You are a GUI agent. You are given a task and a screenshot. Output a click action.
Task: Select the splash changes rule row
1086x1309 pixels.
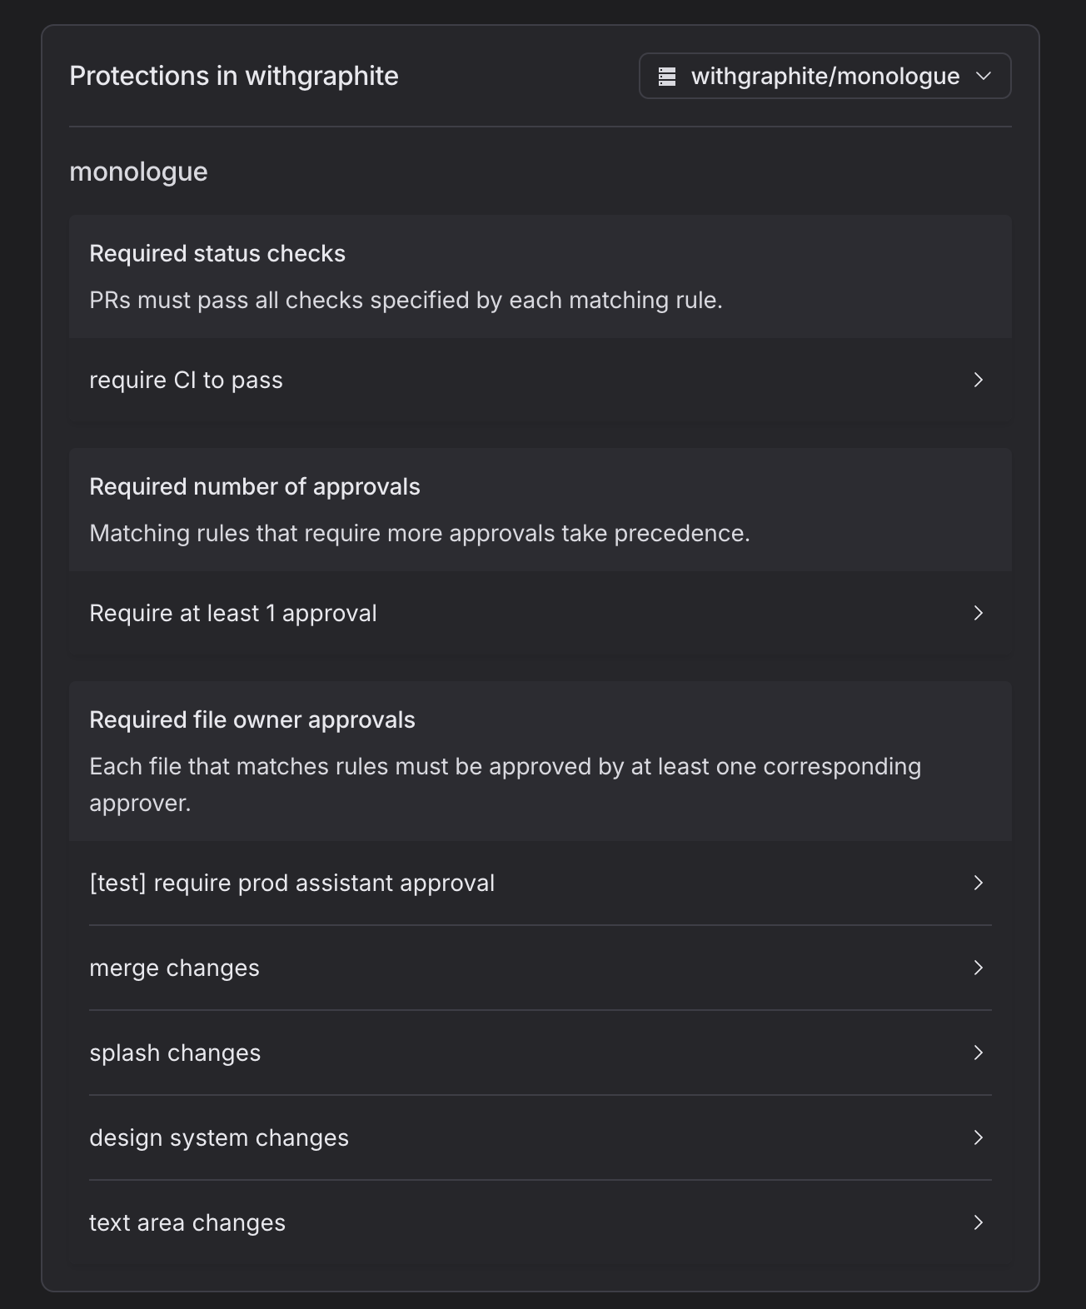[541, 1053]
